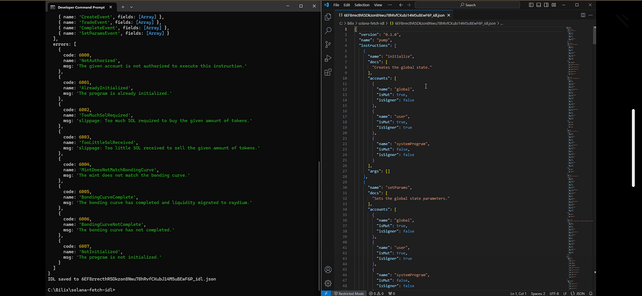
Task: Open the Extensions view
Action: (328, 72)
